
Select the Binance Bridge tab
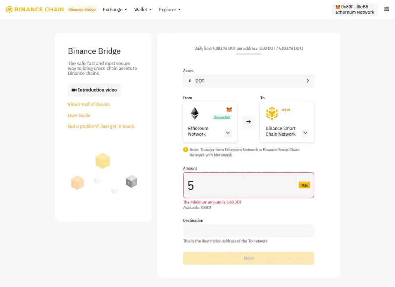83,9
